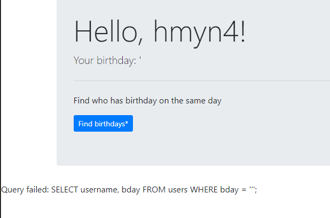330x218 pixels.
Task: Click the "Query failed:" error label
Action: (25, 190)
